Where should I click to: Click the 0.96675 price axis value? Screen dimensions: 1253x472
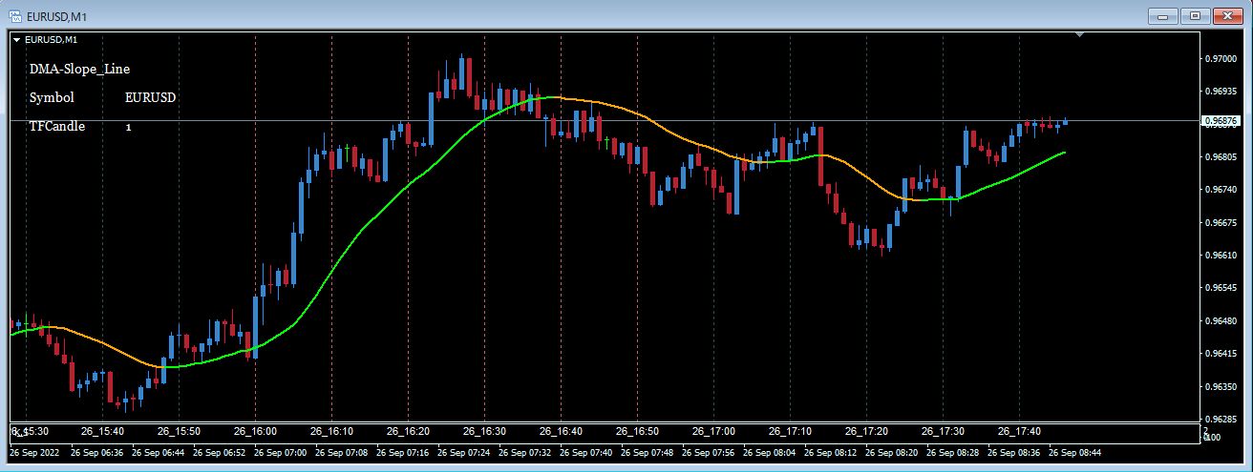[x=1221, y=223]
